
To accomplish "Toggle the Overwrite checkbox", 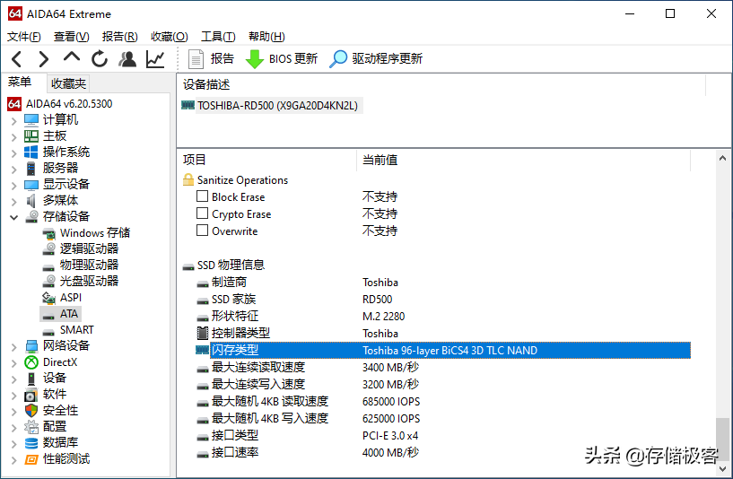I will tap(202, 231).
